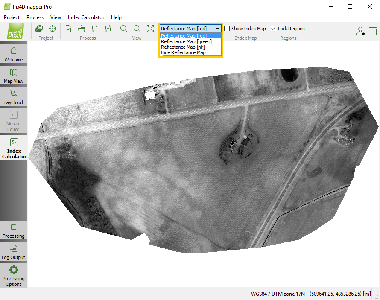This screenshot has width=380, height=300.
Task: Click the white building on the reflectance map
Action: tap(149, 95)
